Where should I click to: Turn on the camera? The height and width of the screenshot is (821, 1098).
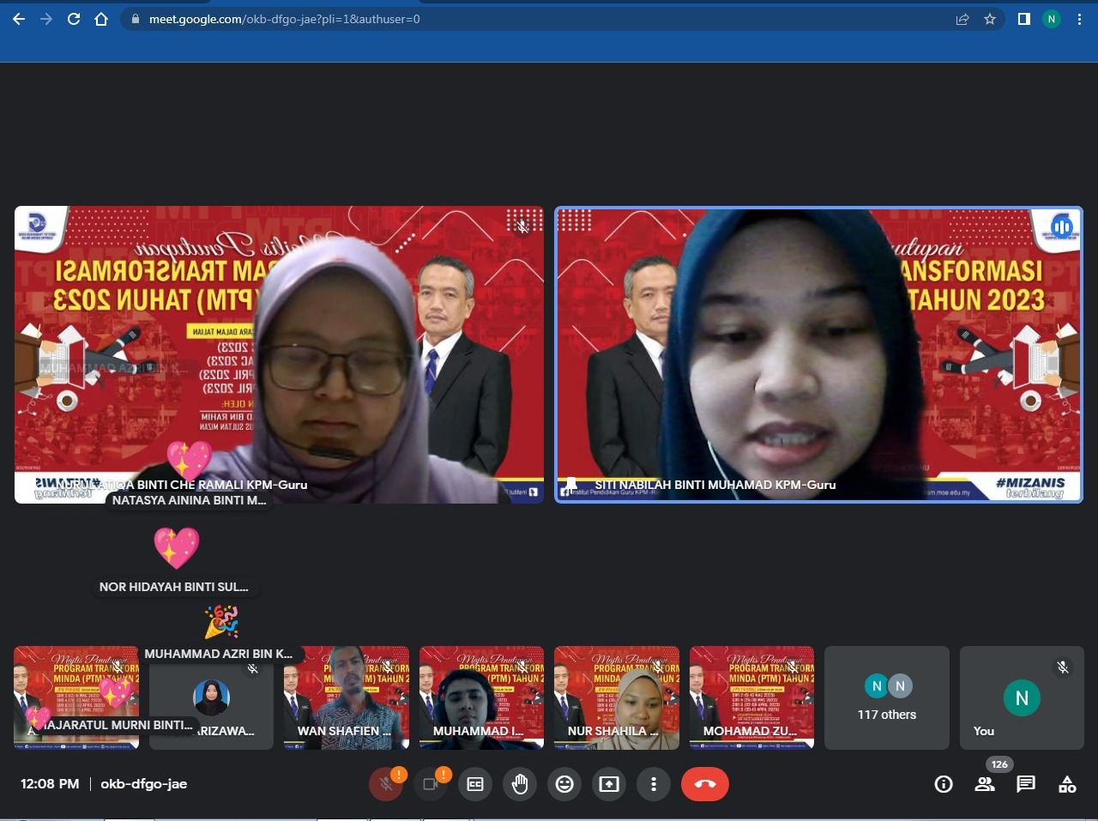coord(431,784)
